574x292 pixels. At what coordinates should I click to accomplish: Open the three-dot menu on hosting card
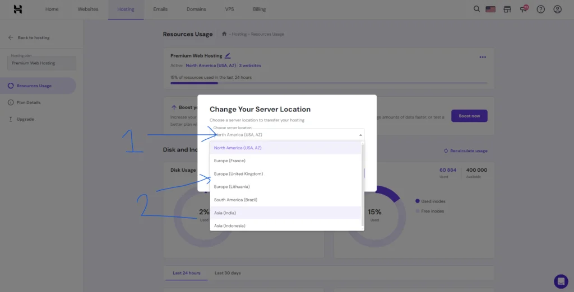[483, 57]
